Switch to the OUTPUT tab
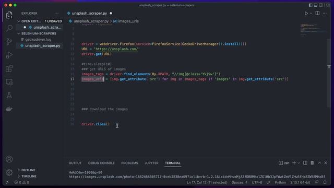Image resolution: width=334 pixels, height=188 pixels. click(x=75, y=163)
